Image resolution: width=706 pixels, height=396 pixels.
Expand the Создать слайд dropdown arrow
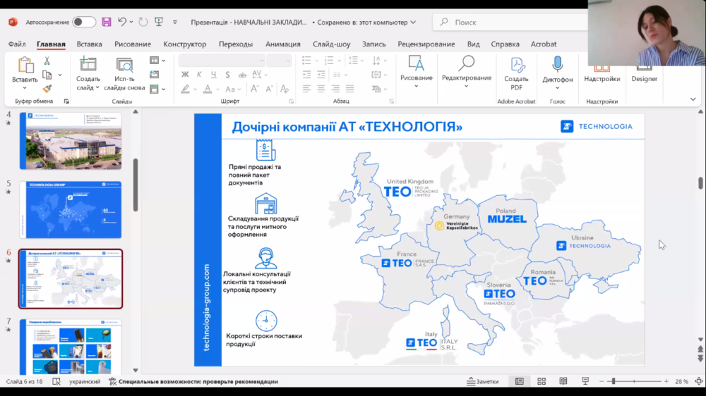click(97, 87)
